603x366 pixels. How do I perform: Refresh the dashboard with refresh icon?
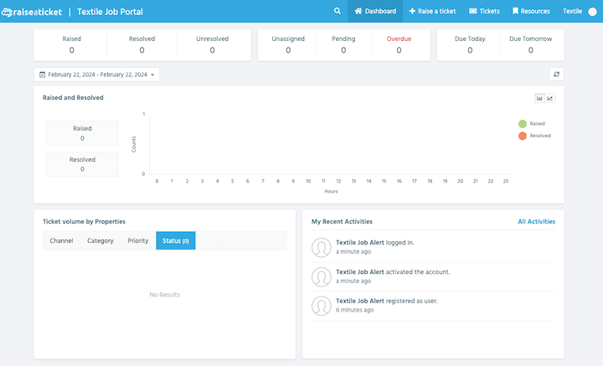click(556, 75)
